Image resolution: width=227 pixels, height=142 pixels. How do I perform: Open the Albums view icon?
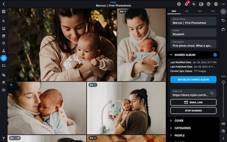pyautogui.click(x=4, y=58)
